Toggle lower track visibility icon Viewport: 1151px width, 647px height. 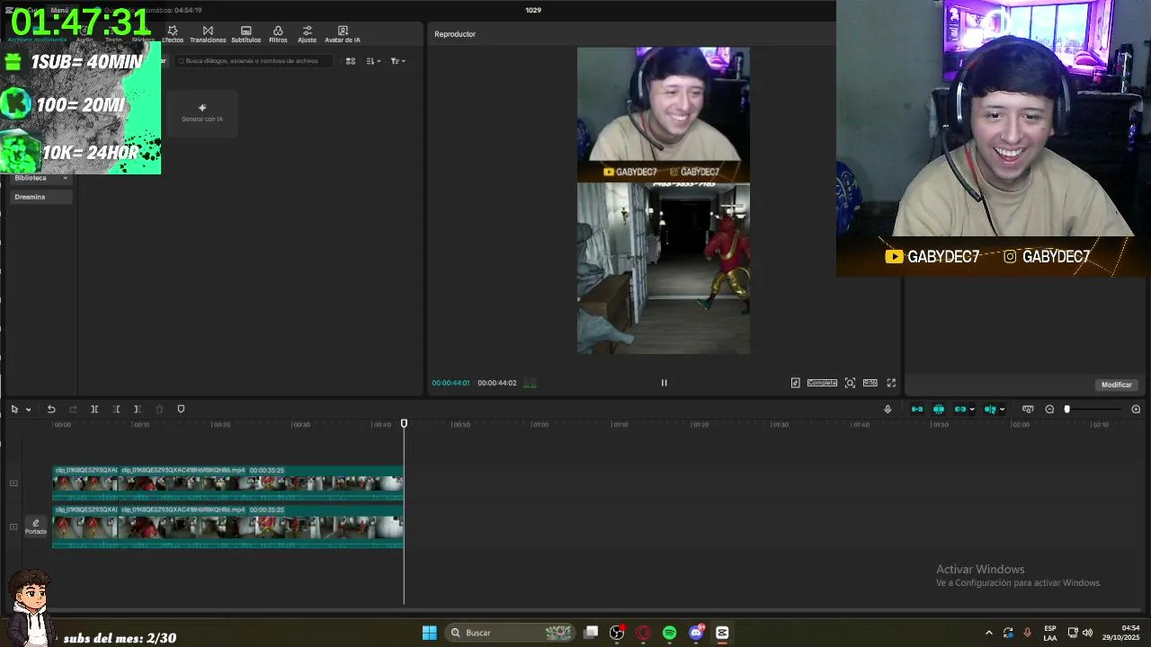(x=13, y=527)
